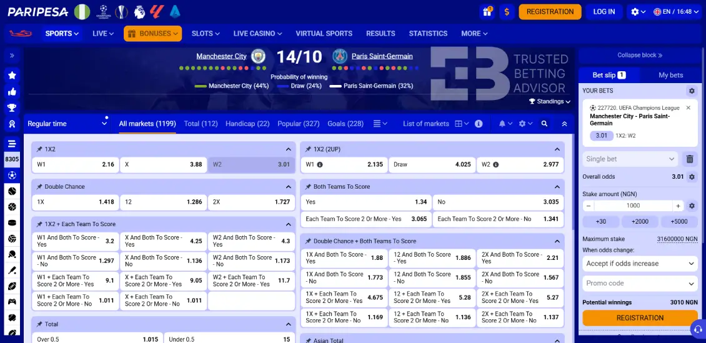Collapse all markets double chevron
706x343 pixels.
click(564, 123)
